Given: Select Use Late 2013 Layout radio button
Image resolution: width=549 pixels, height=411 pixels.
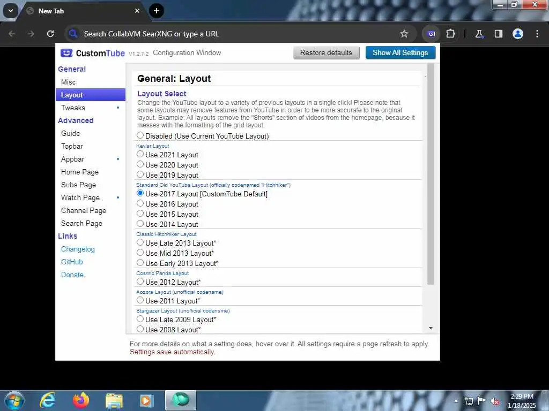Looking at the screenshot, I should (140, 242).
